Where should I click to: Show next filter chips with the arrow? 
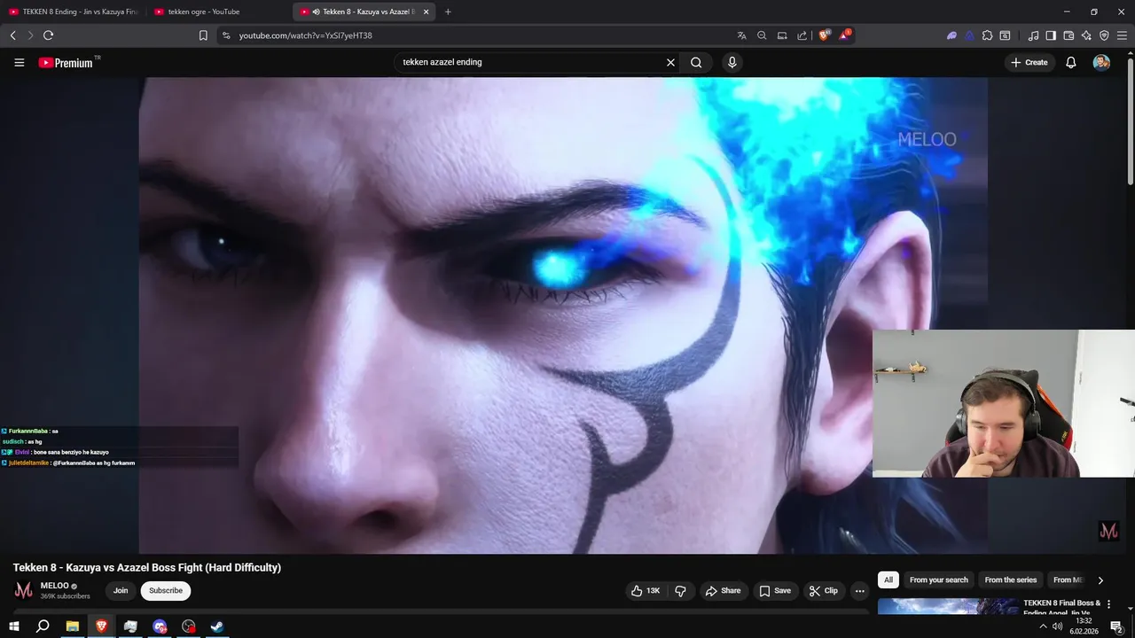pyautogui.click(x=1100, y=580)
